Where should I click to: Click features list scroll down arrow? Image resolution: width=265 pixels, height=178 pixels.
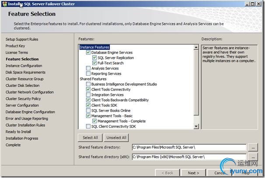pyautogui.click(x=196, y=126)
